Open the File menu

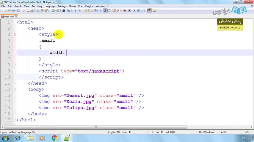pos(3,6)
